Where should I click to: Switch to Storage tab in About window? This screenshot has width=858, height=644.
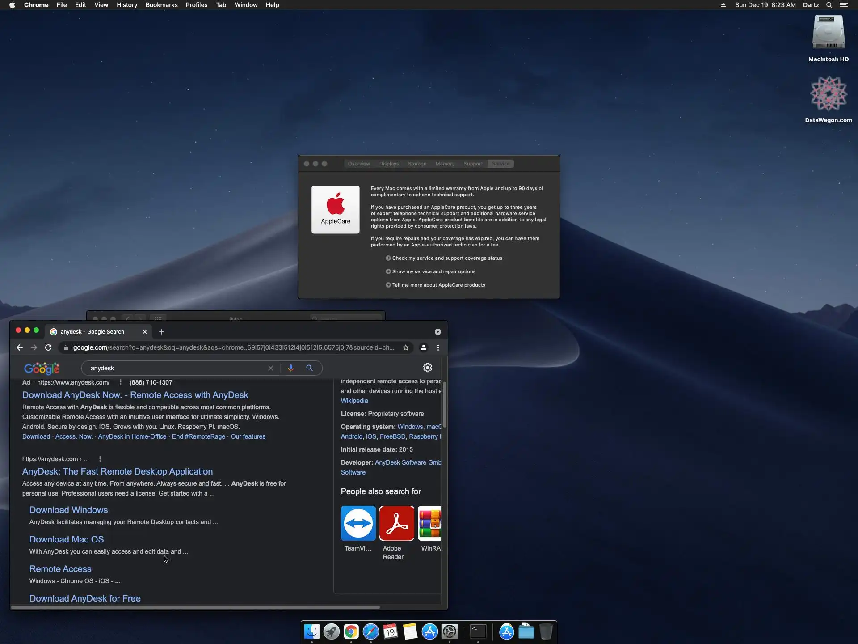coord(416,164)
